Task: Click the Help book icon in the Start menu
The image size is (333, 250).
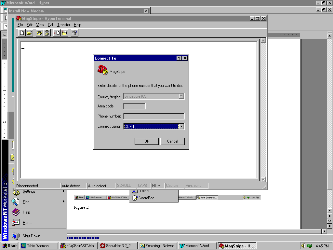Action: coord(16,212)
